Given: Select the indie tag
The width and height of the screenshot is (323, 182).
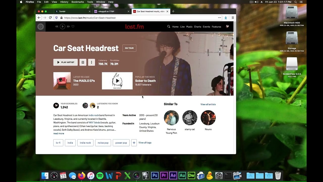Looking at the screenshot, I should click(x=70, y=143).
